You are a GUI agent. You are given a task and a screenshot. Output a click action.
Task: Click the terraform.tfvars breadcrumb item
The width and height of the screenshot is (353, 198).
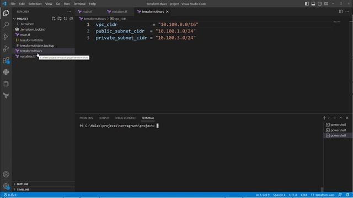[93, 19]
